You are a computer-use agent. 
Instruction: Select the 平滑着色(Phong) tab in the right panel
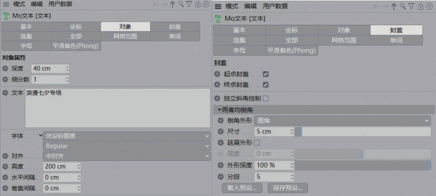(x=292, y=50)
